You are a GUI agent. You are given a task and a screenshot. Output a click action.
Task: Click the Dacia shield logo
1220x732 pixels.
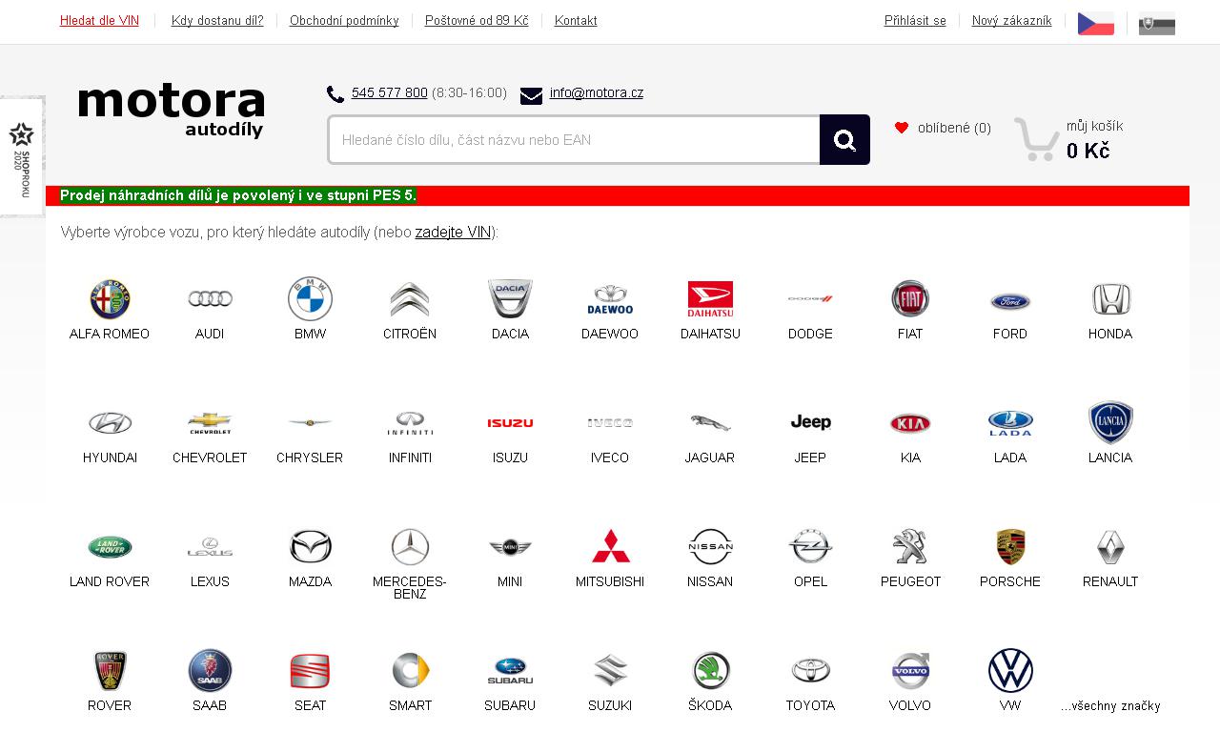pos(510,299)
